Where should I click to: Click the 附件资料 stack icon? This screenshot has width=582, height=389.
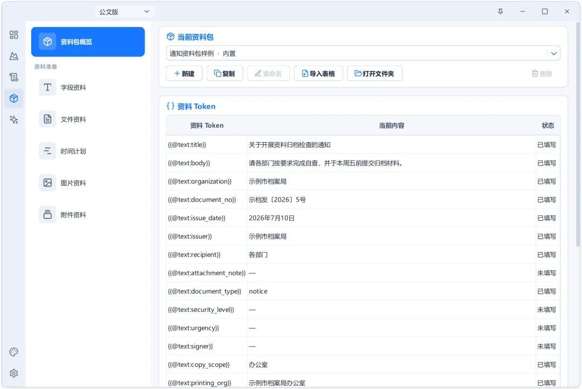pyautogui.click(x=47, y=214)
